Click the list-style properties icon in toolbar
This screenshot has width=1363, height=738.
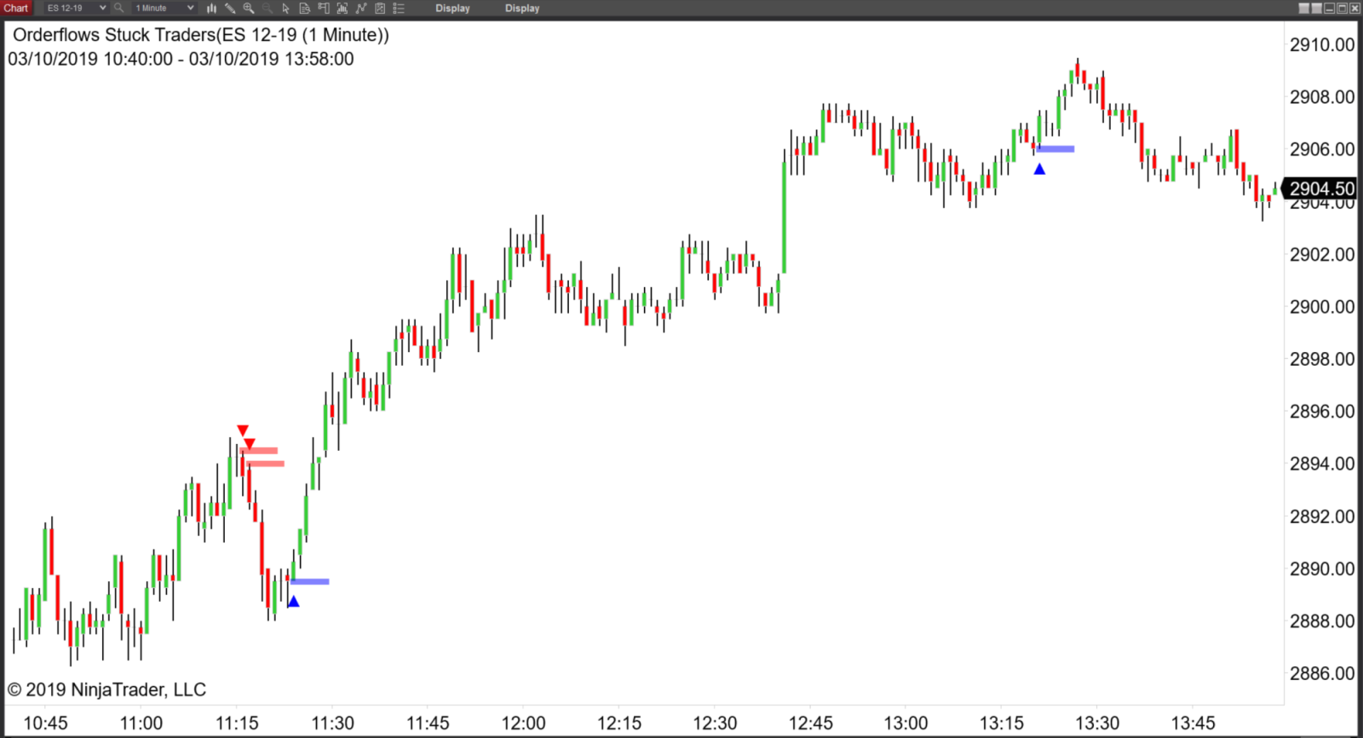(399, 9)
